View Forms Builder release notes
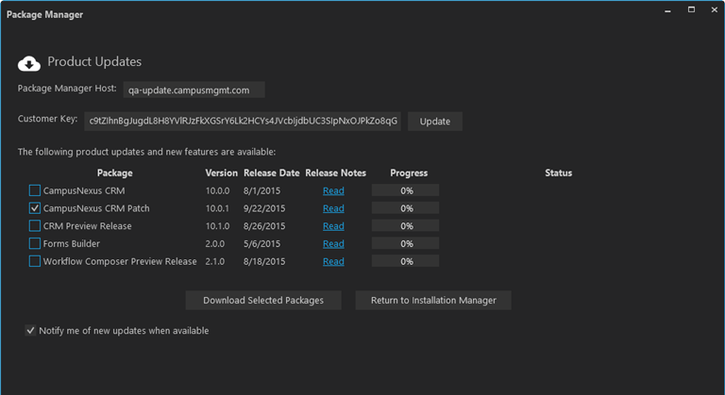725x395 pixels. pos(333,244)
